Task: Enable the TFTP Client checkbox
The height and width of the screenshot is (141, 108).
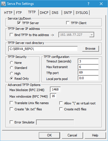Action: [68, 23]
